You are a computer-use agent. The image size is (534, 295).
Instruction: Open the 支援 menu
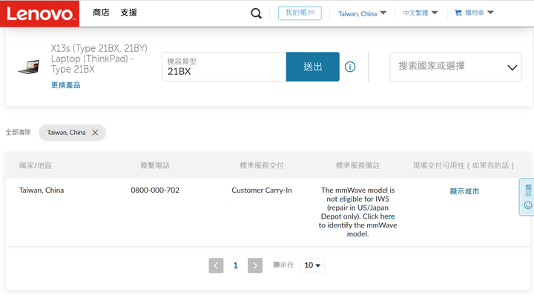tap(129, 13)
